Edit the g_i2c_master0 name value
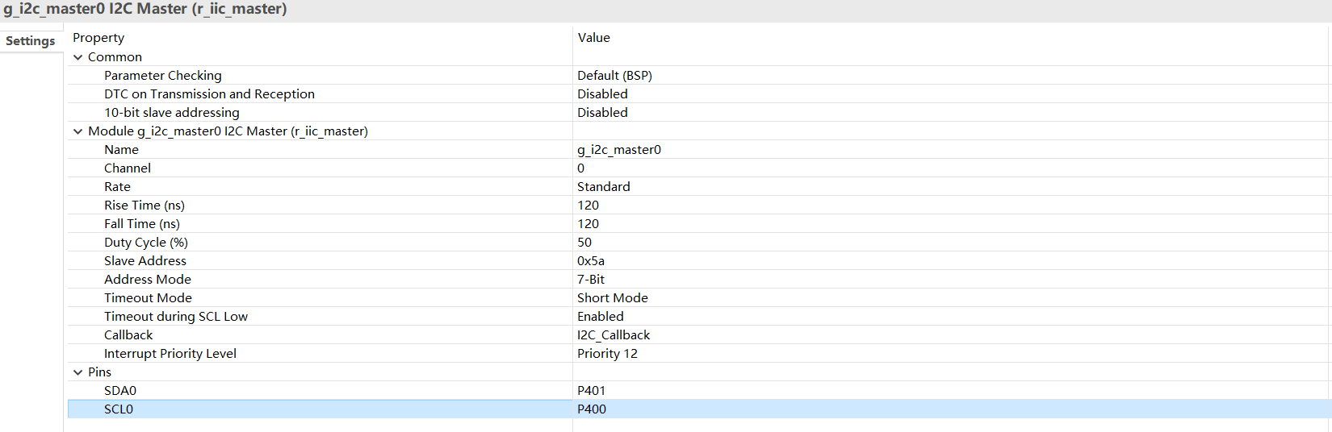This screenshot has width=1332, height=432. (619, 150)
